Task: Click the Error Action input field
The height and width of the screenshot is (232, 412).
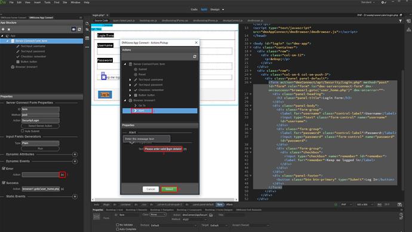Action: [41, 175]
